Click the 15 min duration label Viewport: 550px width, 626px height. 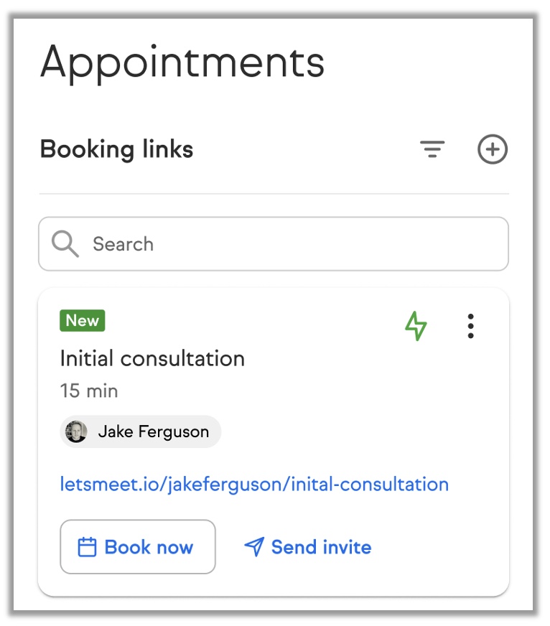[x=89, y=391]
